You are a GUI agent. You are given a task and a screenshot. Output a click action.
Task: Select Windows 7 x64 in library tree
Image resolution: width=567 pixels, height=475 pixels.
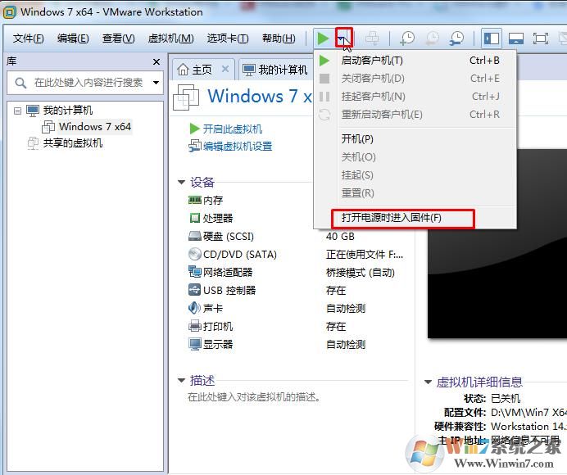coord(95,126)
